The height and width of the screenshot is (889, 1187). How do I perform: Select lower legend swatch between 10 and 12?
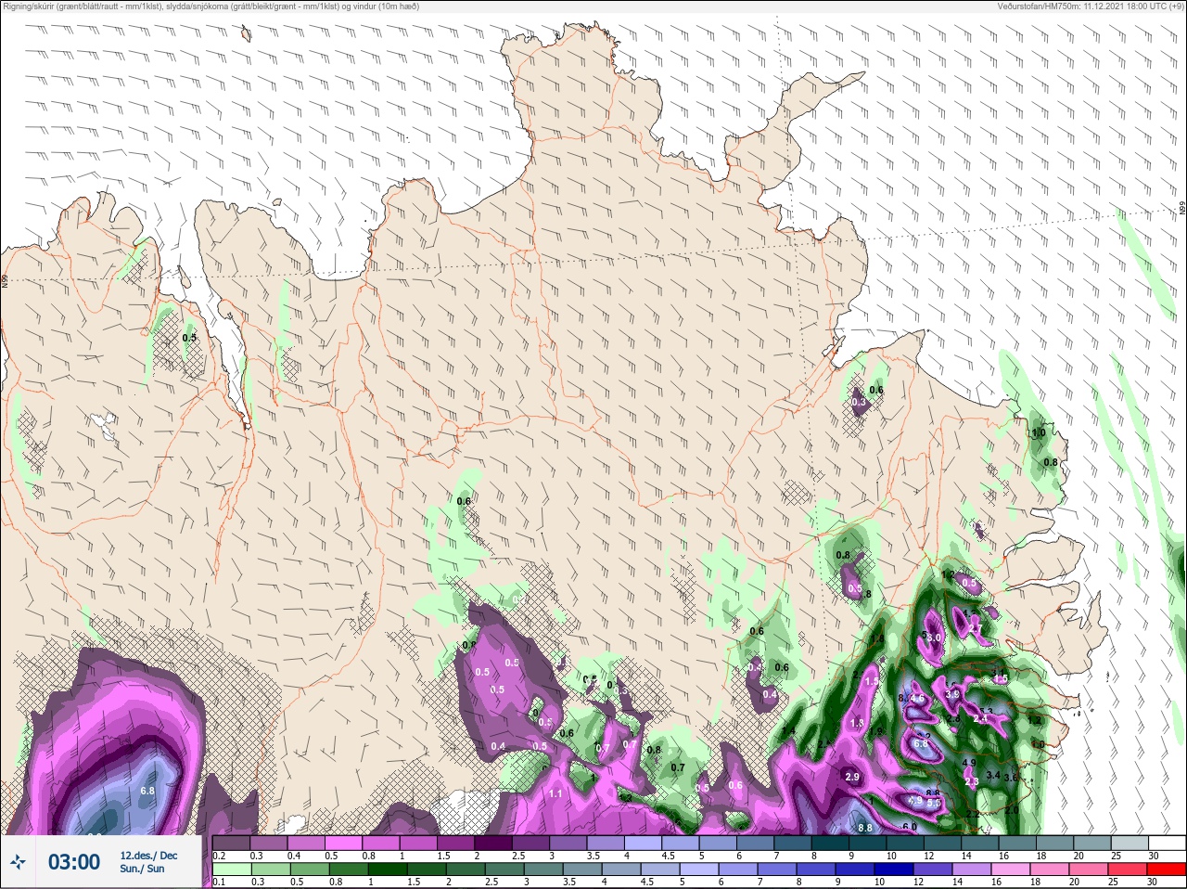tap(894, 869)
